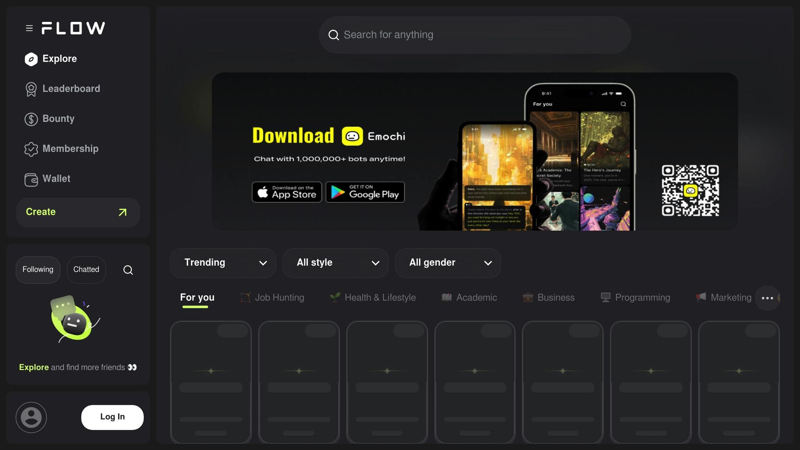Click the search icon next to Chatted
This screenshot has width=800, height=450.
point(128,270)
